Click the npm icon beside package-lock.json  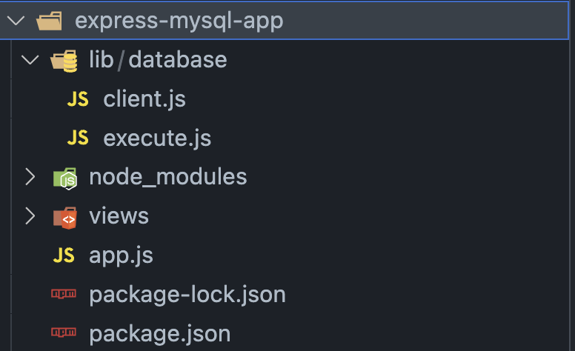pos(64,294)
